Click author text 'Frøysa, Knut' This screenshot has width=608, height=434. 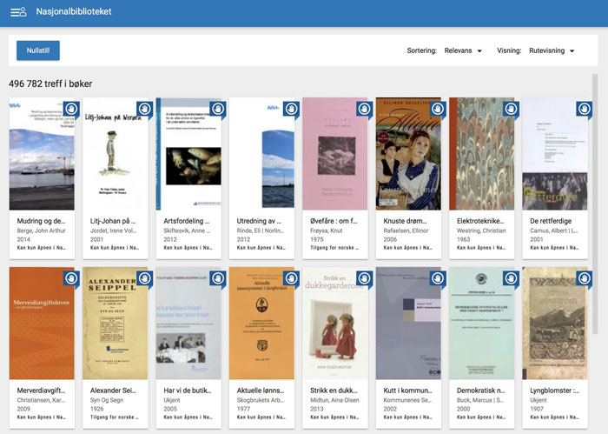pyautogui.click(x=326, y=230)
